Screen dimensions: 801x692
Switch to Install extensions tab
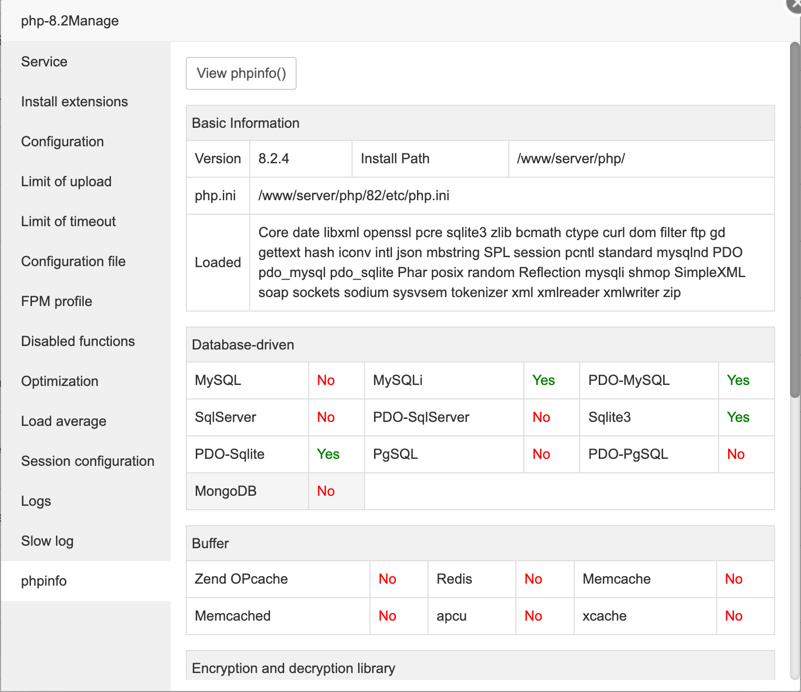[x=74, y=101]
